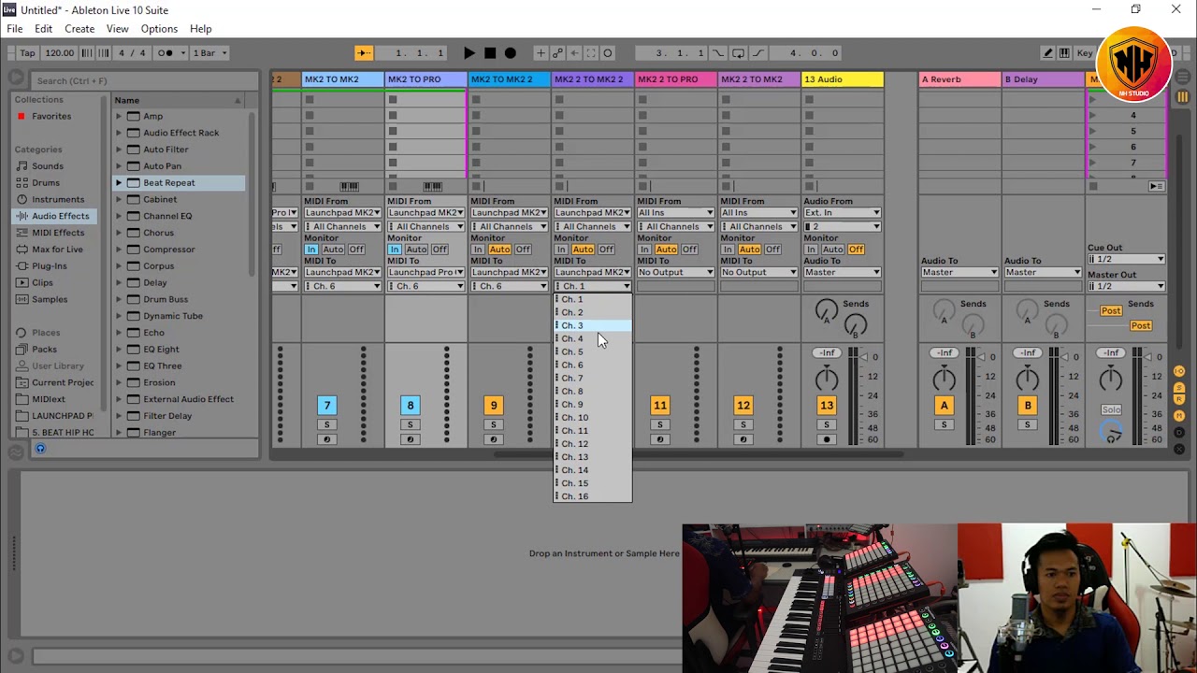Viewport: 1197px width, 673px height.
Task: Adjust track 13 pan knob
Action: (x=827, y=379)
